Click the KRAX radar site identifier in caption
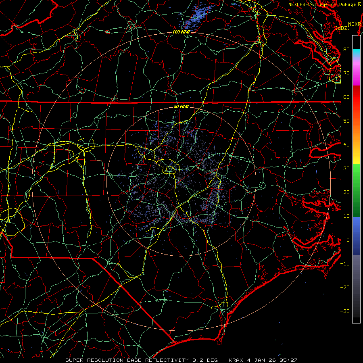Viewport: 363px width, 363px height. tap(236, 360)
